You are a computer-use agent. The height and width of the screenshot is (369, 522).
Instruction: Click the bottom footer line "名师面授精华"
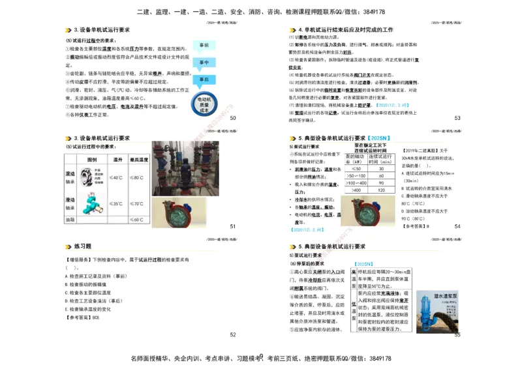(x=260, y=359)
